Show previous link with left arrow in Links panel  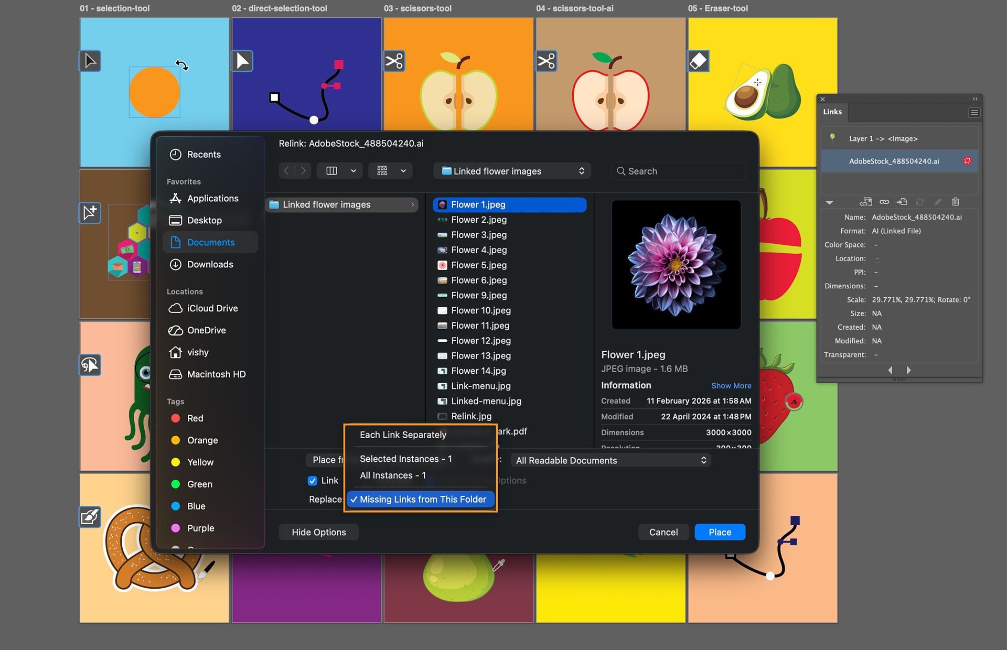point(890,370)
